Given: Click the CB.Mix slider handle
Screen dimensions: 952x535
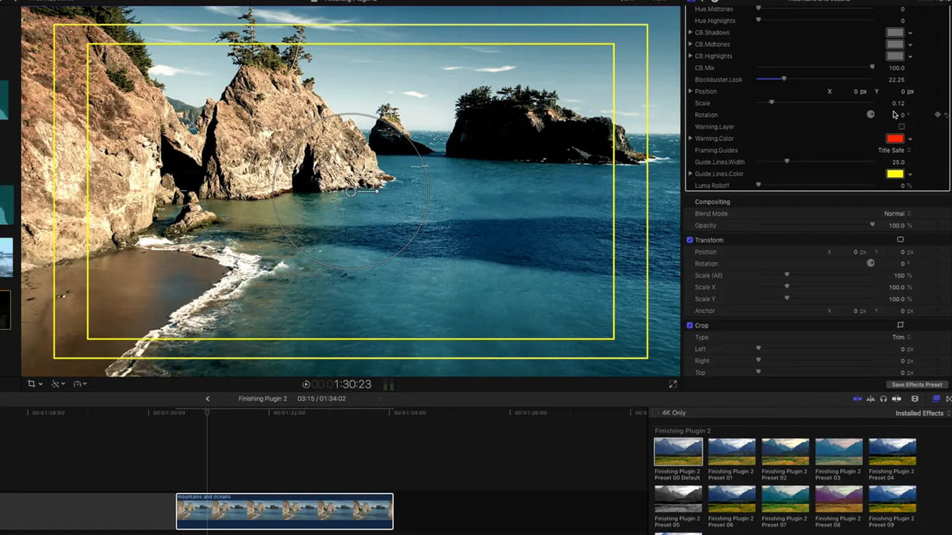Looking at the screenshot, I should [x=872, y=67].
